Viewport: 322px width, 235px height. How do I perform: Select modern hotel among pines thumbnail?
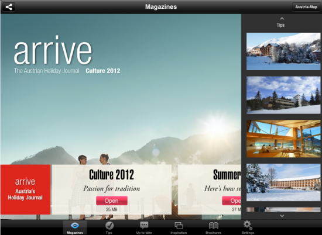tap(283, 95)
